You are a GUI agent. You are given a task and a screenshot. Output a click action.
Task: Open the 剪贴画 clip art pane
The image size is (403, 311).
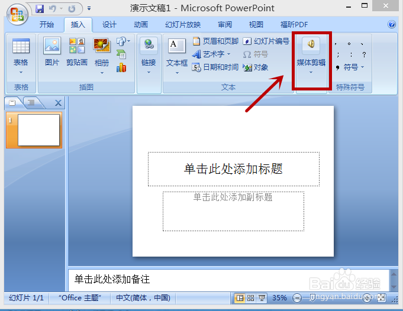(77, 51)
